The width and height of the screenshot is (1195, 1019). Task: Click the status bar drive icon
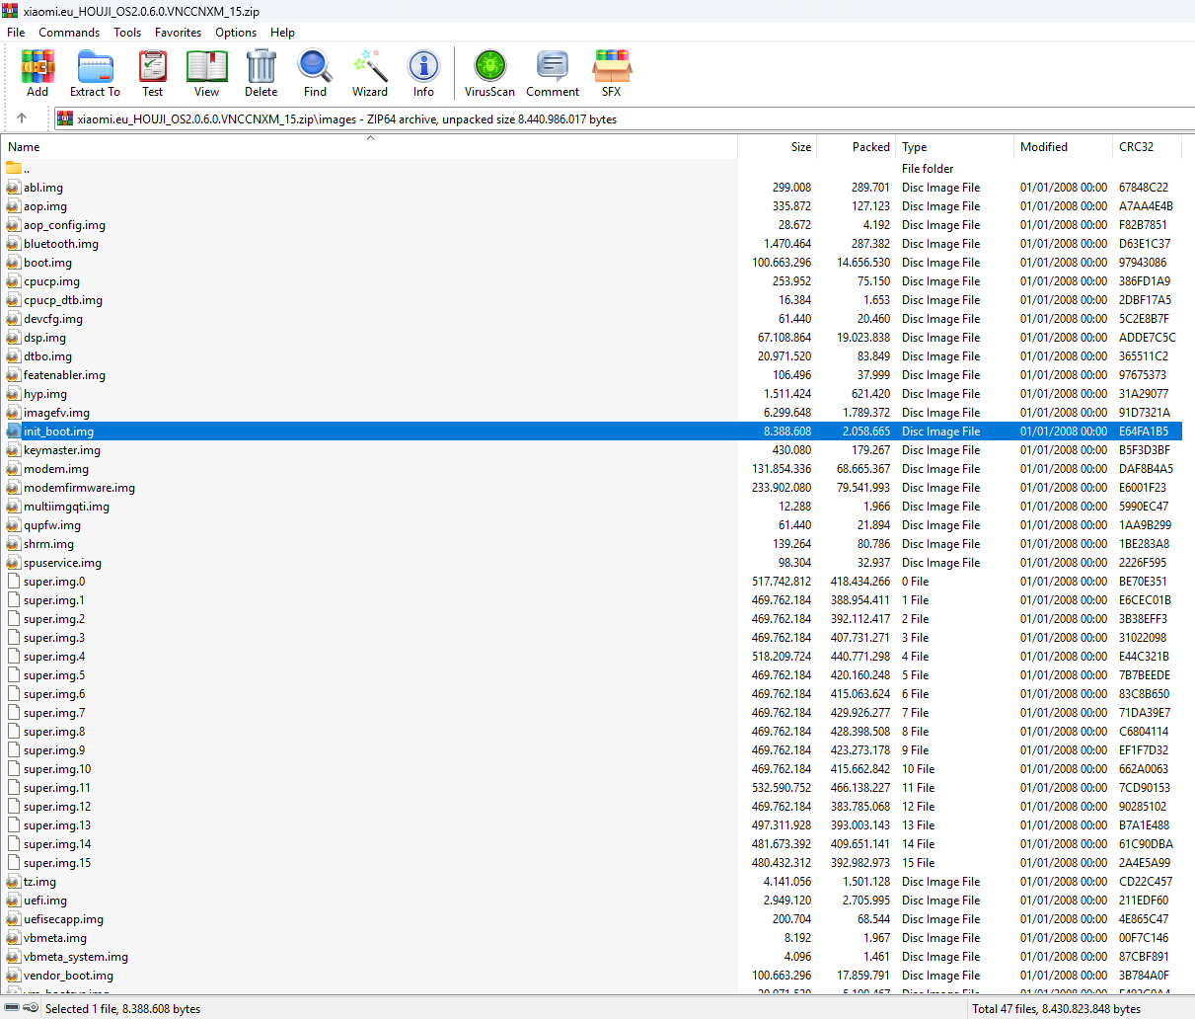pyautogui.click(x=13, y=1008)
